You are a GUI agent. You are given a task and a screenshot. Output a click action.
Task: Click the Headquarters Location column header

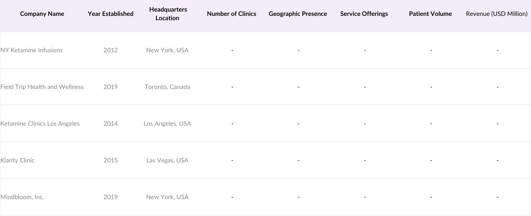168,14
